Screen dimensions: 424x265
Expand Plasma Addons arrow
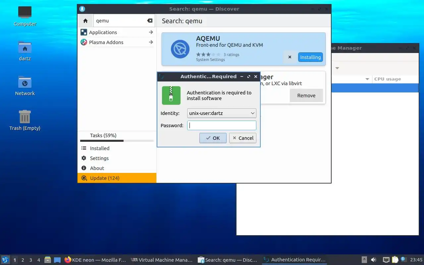point(151,42)
